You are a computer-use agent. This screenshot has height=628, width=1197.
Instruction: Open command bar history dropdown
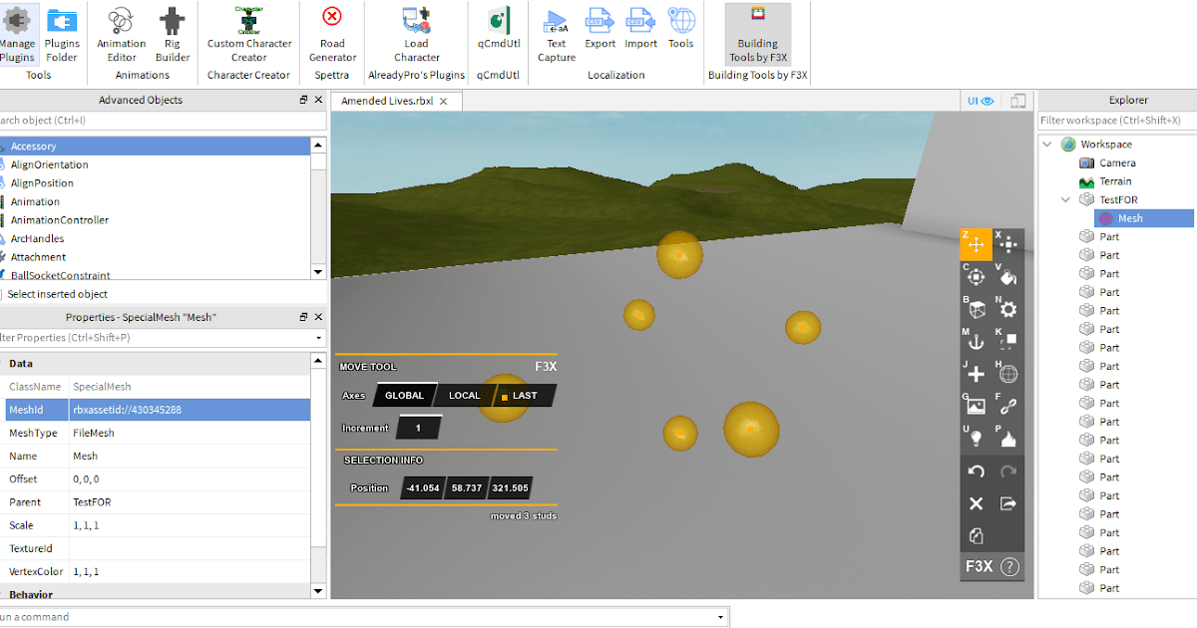(721, 617)
